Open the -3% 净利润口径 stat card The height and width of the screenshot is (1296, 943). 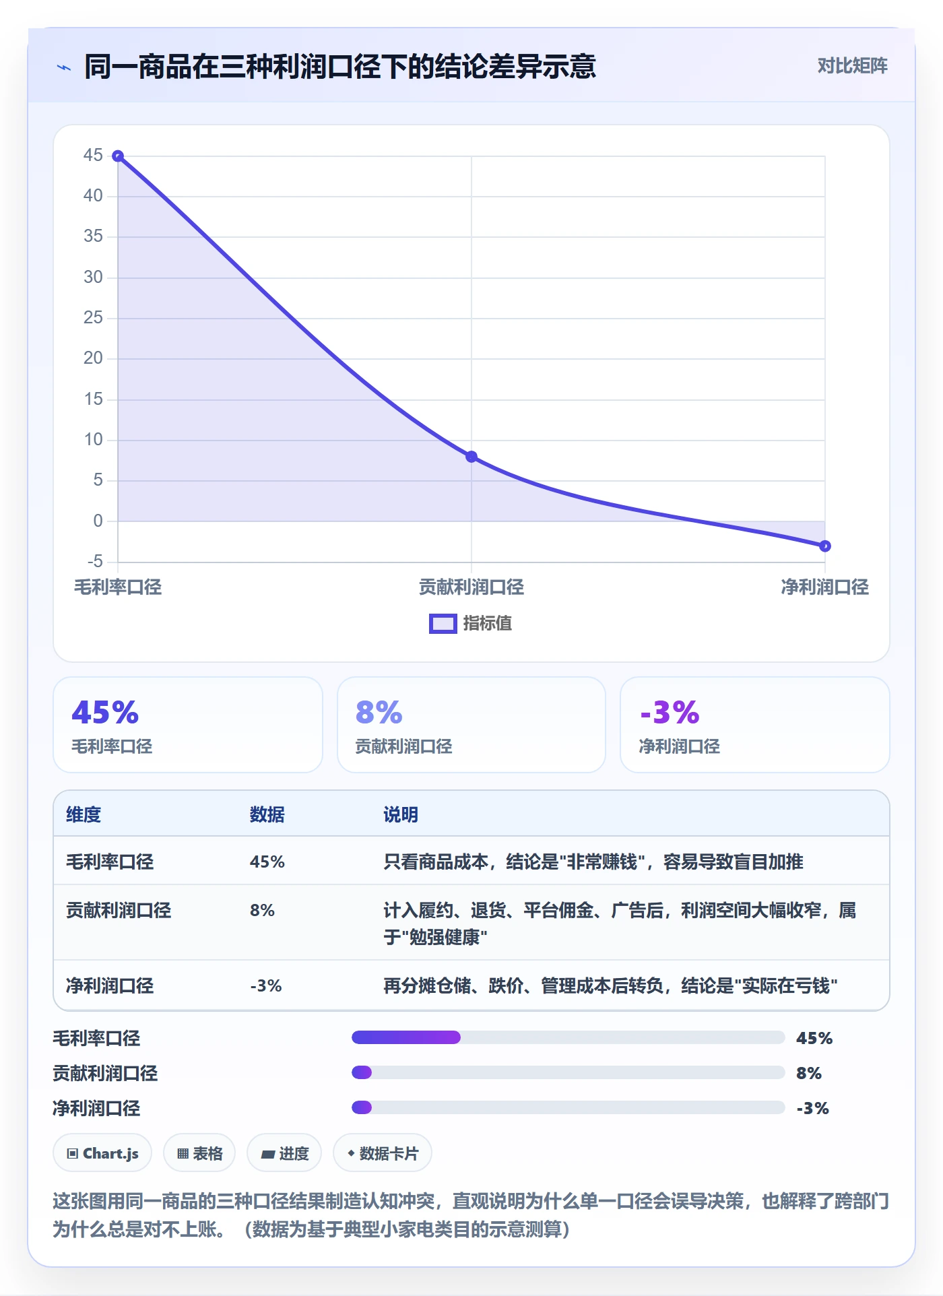point(755,725)
